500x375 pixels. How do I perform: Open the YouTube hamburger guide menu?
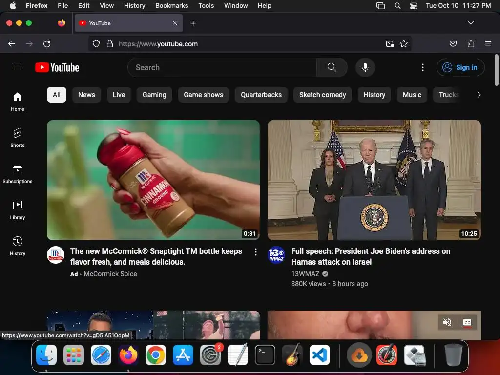pos(18,67)
